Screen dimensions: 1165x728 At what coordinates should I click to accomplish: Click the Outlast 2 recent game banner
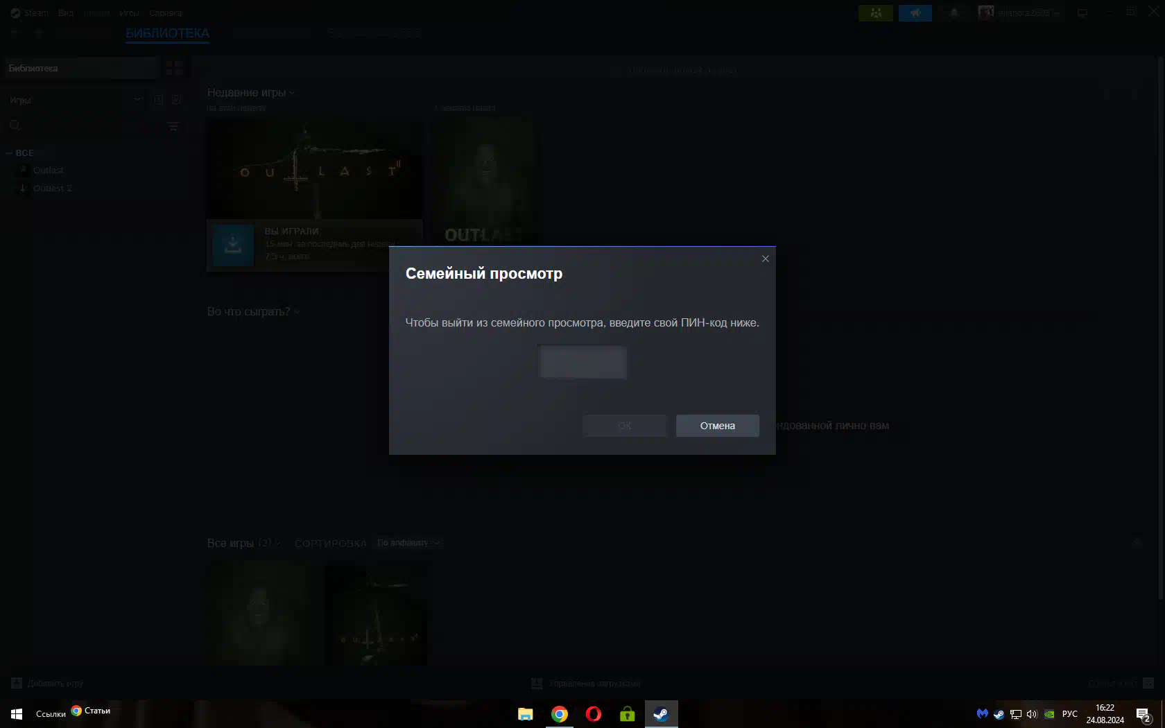315,169
